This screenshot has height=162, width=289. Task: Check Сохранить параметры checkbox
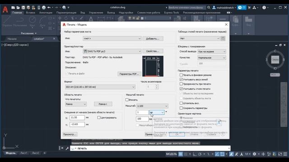[181, 108]
